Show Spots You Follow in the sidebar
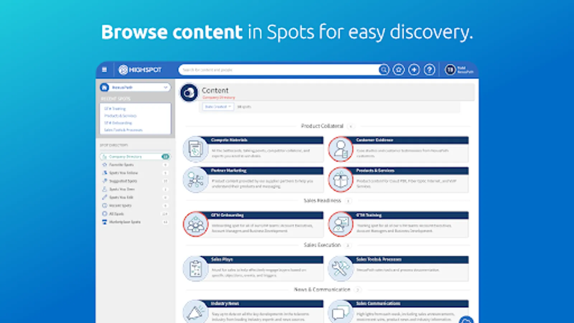574x323 pixels. pos(135,173)
